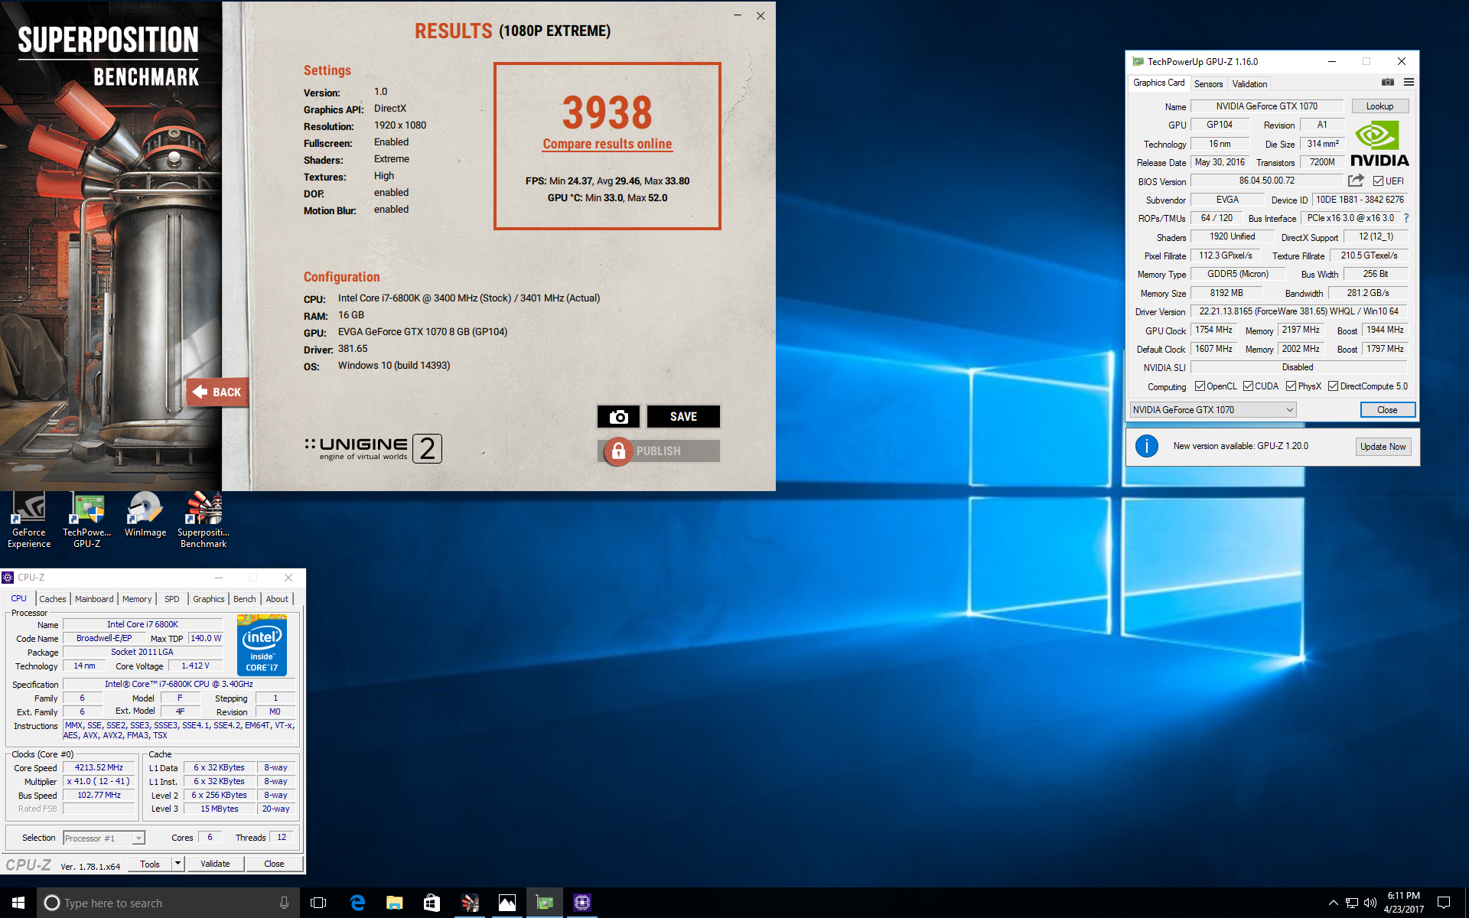
Task: Click the Bus Interface question mark
Action: 1406,218
